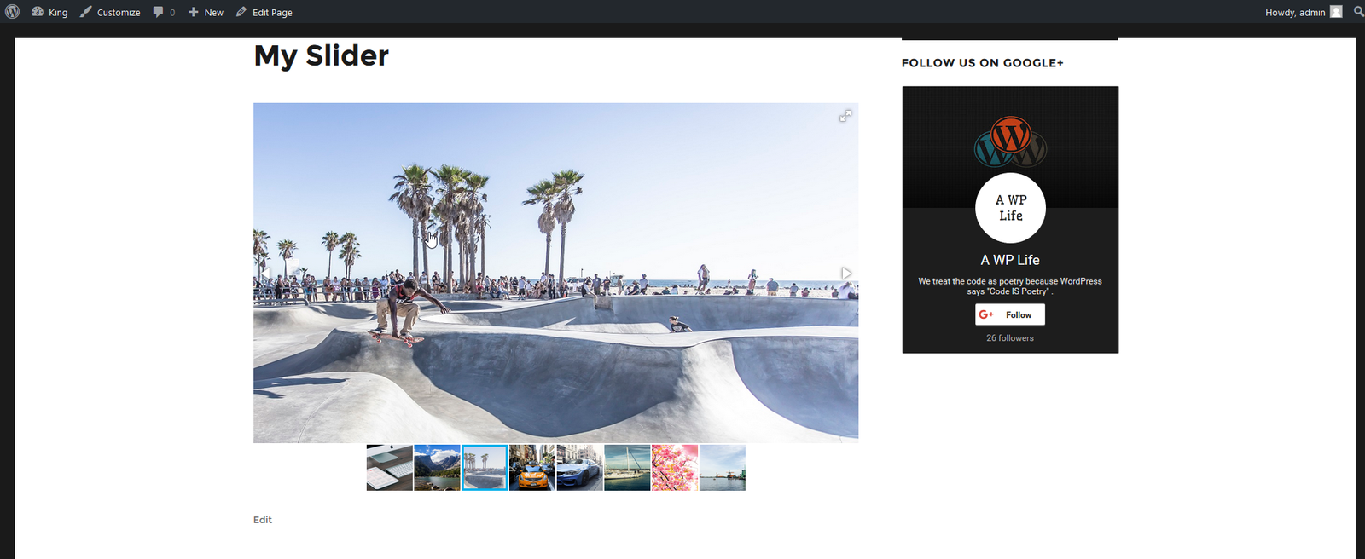Click the admin user avatar icon
Viewport: 1365px width, 559px height.
(1336, 12)
